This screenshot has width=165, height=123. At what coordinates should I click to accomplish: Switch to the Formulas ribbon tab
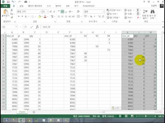click(49, 6)
